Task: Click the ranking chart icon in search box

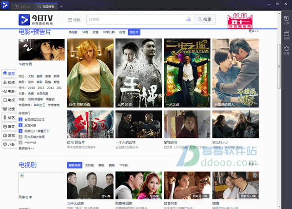Action: click(x=189, y=19)
